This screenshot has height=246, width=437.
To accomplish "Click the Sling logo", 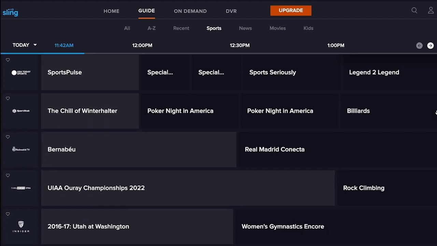I will point(10,12).
